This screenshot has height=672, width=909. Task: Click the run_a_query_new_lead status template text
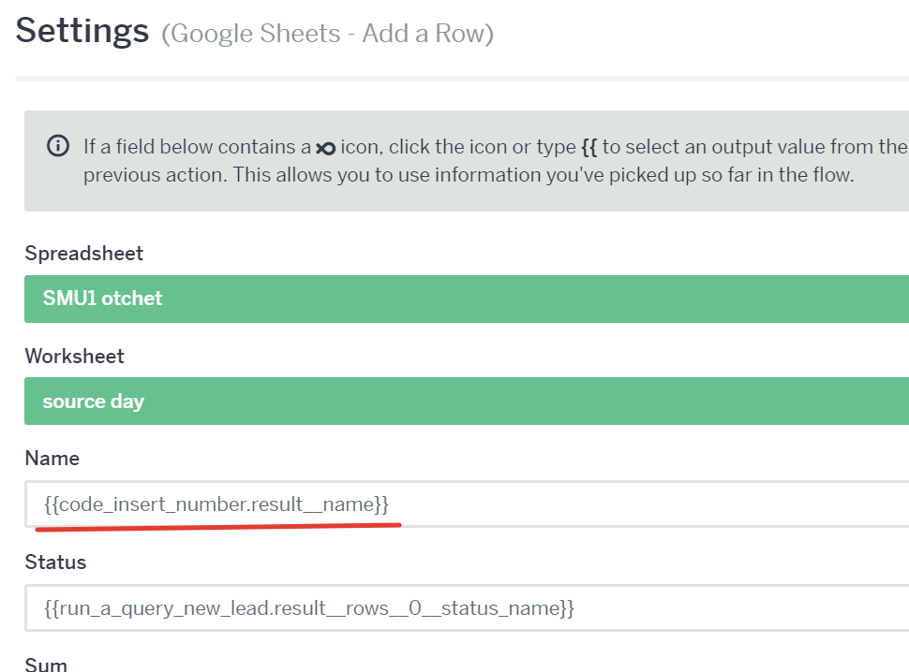(x=309, y=608)
